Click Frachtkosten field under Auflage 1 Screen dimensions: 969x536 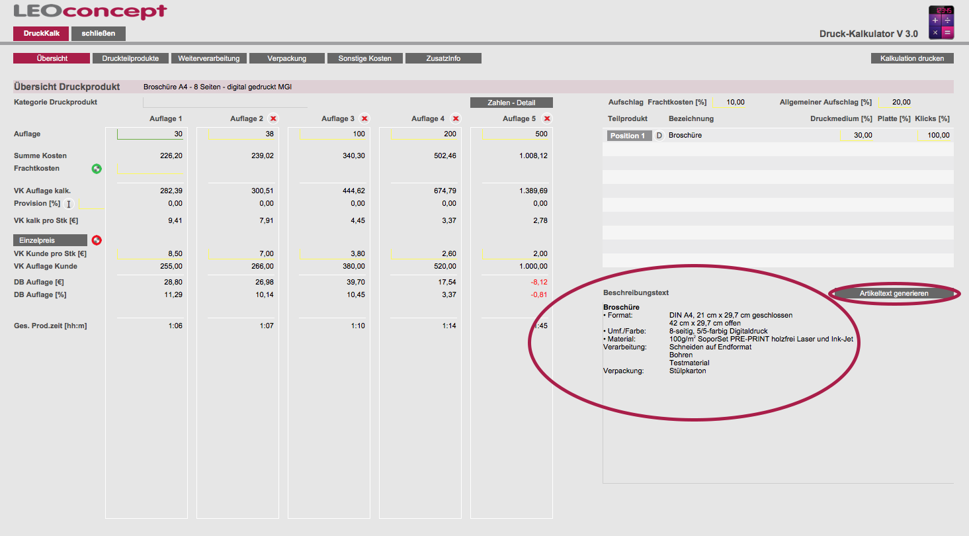tap(150, 168)
